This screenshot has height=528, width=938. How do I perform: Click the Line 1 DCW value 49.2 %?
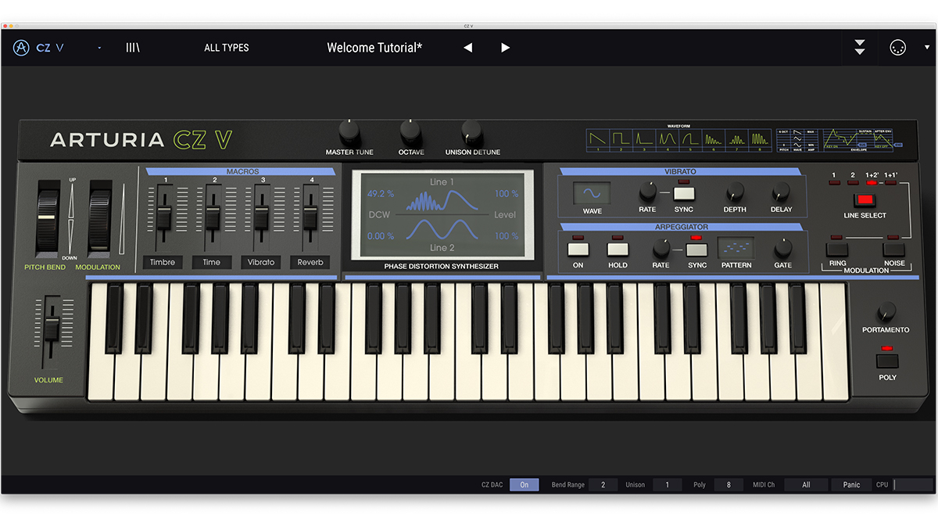coord(381,193)
